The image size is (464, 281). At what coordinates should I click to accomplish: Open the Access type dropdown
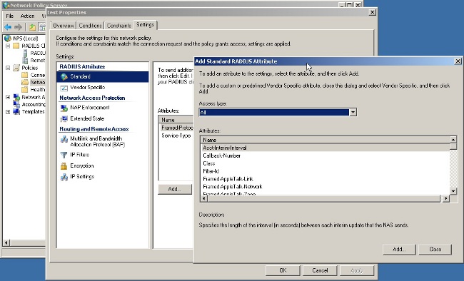tap(353, 113)
